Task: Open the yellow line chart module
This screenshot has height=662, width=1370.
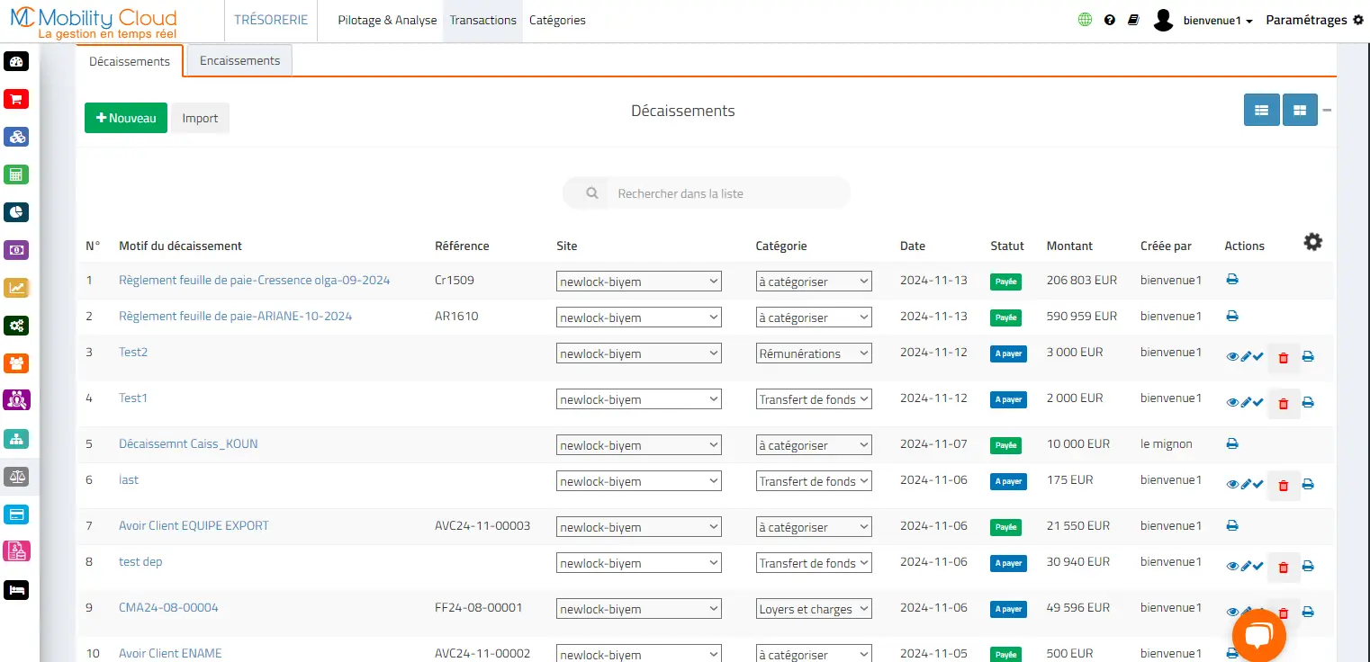Action: (16, 288)
